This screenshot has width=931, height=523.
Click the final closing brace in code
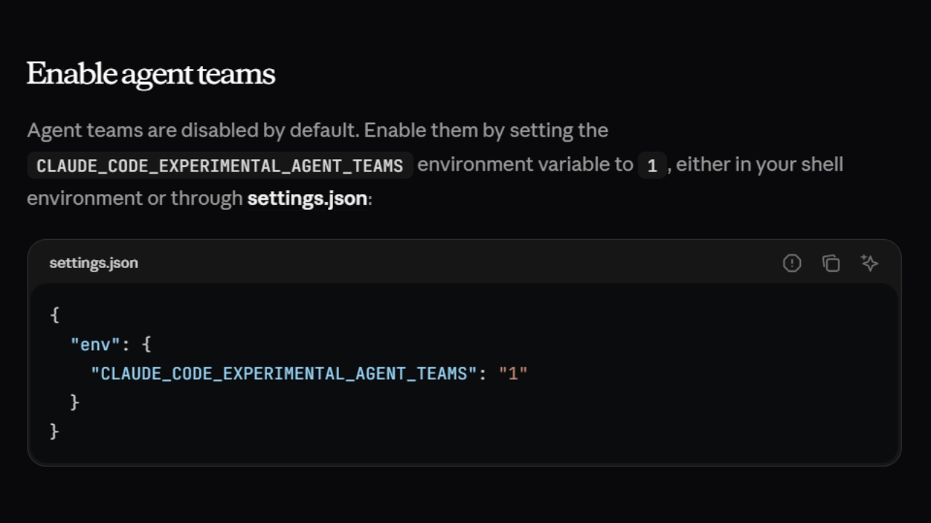point(55,431)
